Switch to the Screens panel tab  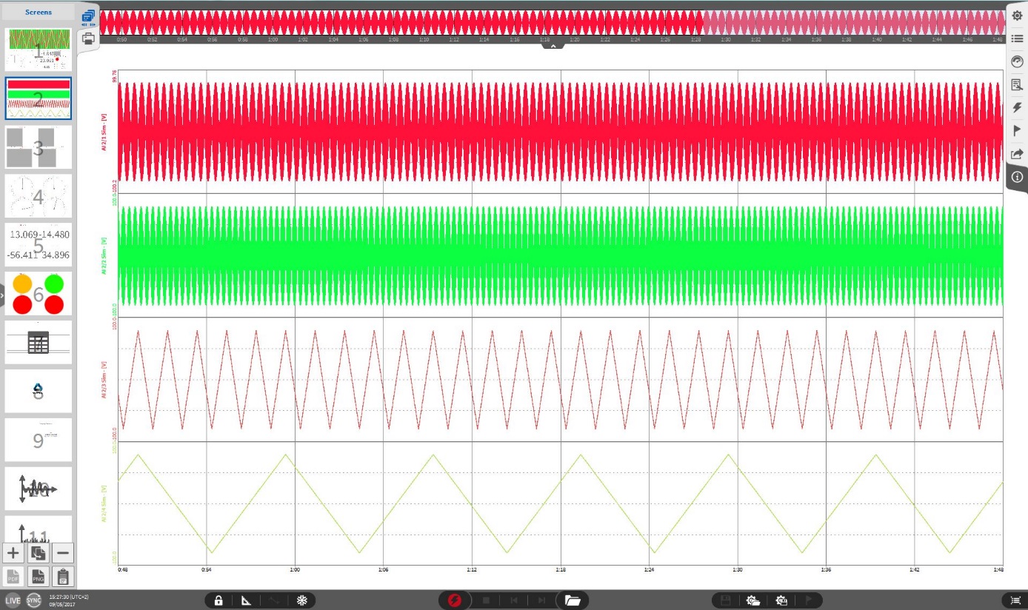tap(39, 12)
